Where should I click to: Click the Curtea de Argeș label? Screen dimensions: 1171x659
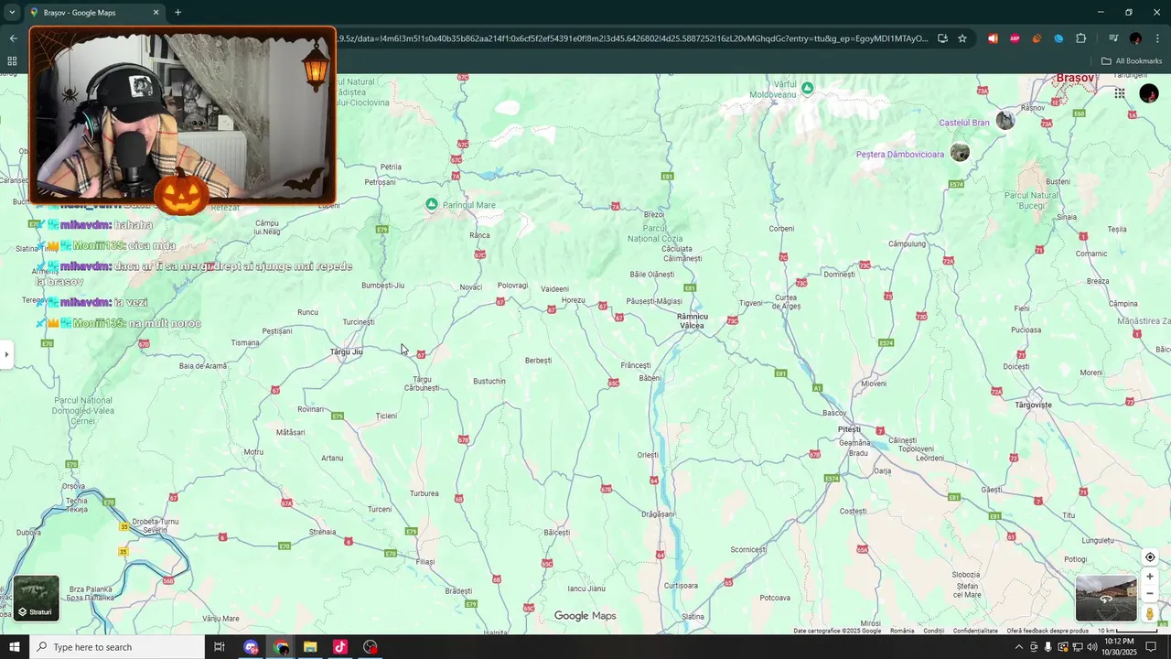point(787,302)
